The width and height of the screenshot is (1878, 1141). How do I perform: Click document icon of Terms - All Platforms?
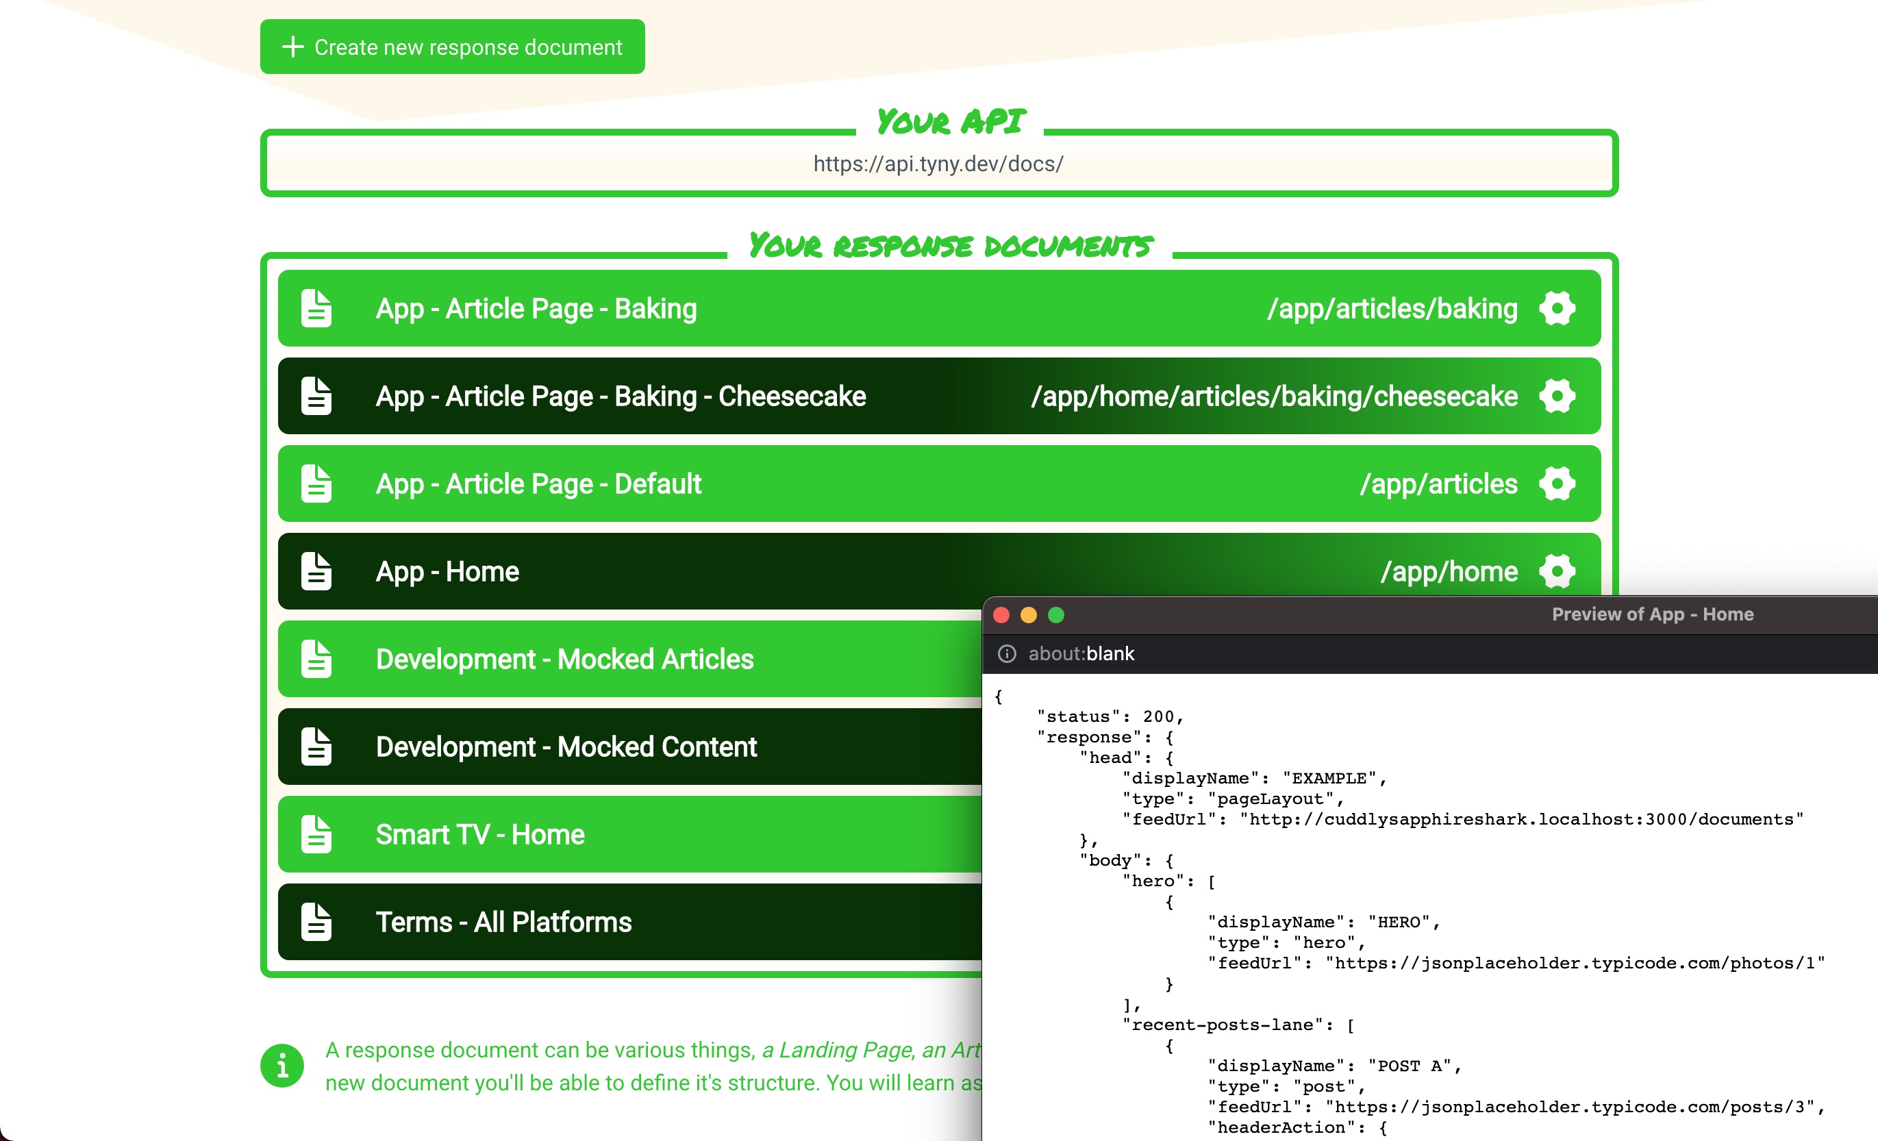(316, 923)
